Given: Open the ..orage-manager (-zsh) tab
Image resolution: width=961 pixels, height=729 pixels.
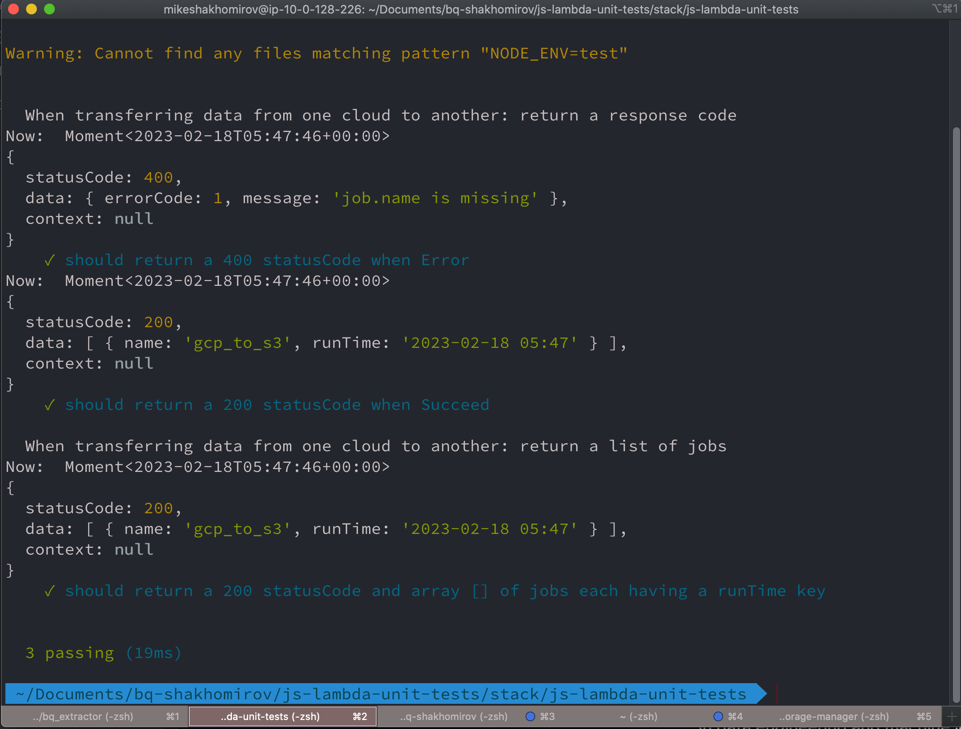Looking at the screenshot, I should pos(834,716).
